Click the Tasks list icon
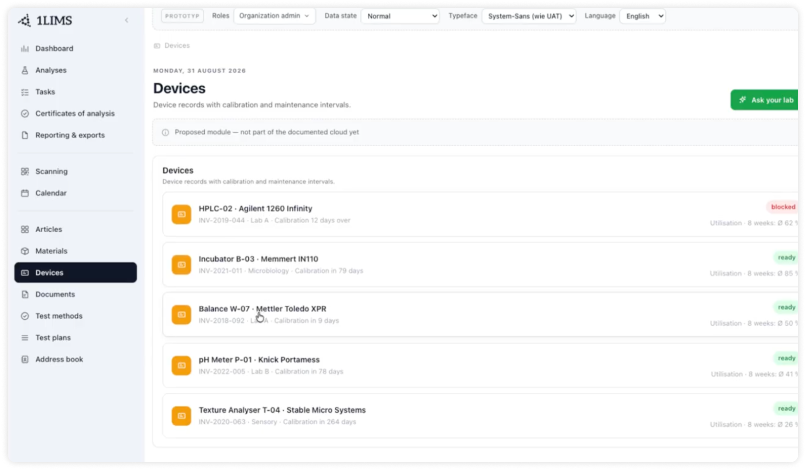 [25, 92]
